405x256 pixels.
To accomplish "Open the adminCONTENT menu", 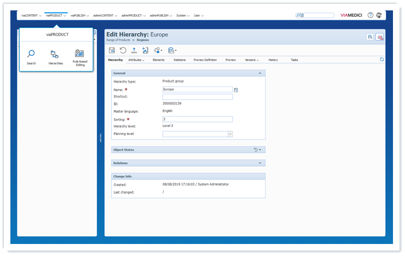I will (104, 15).
